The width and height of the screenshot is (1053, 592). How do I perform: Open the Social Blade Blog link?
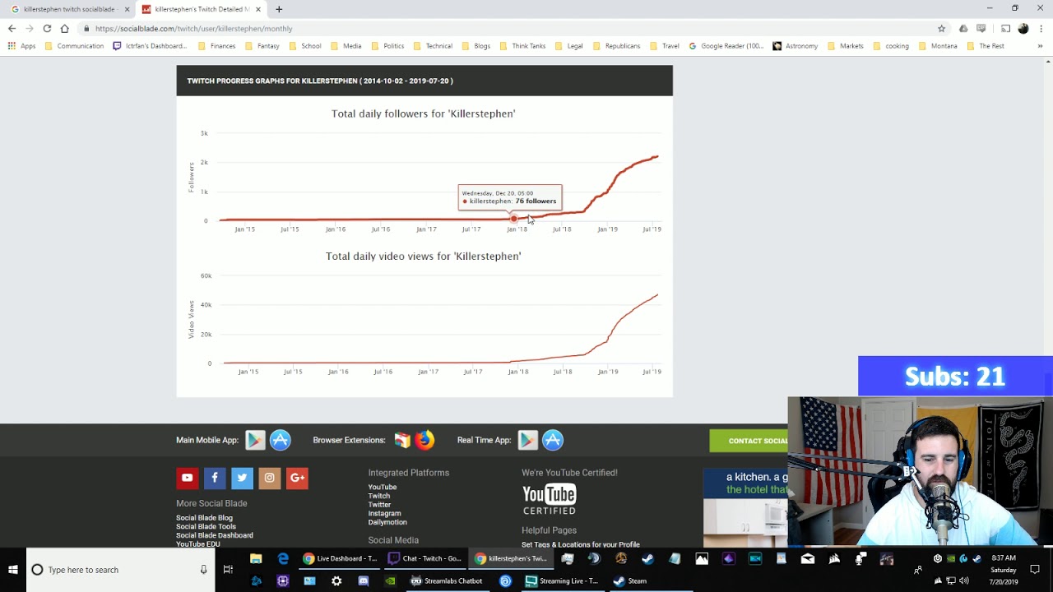pos(204,518)
